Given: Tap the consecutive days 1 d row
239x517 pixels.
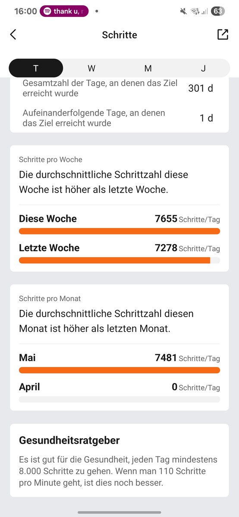Looking at the screenshot, I should pos(119,118).
